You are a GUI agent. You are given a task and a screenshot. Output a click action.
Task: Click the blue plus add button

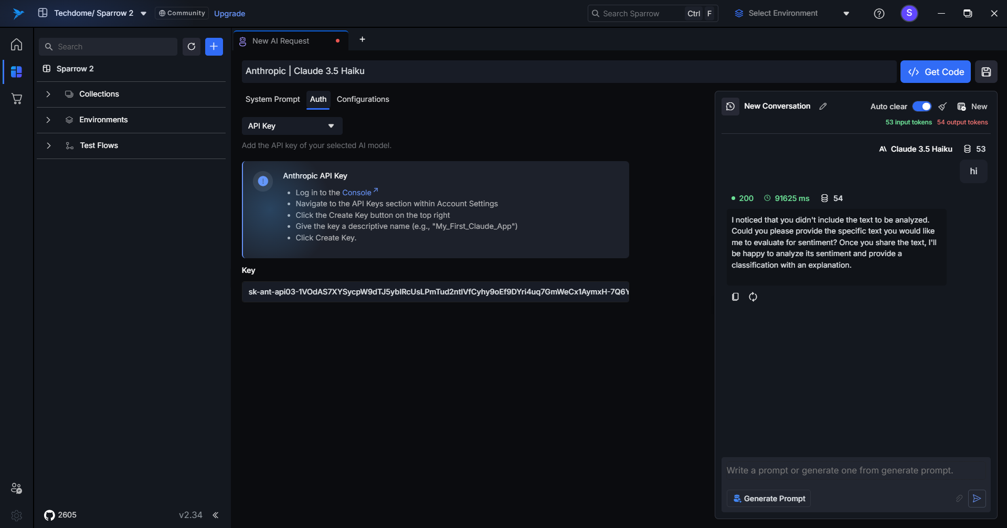pyautogui.click(x=214, y=47)
